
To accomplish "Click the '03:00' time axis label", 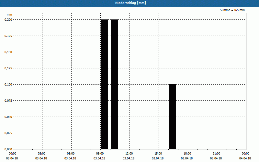I will coord(42,154).
